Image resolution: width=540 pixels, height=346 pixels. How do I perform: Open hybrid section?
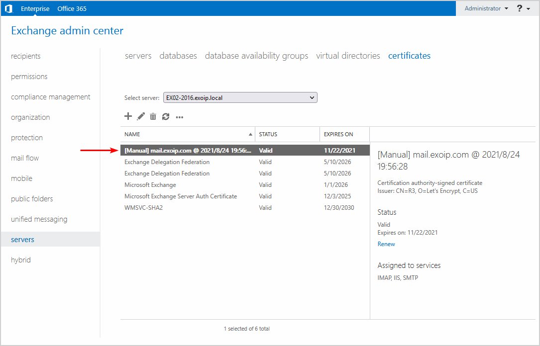(x=21, y=260)
